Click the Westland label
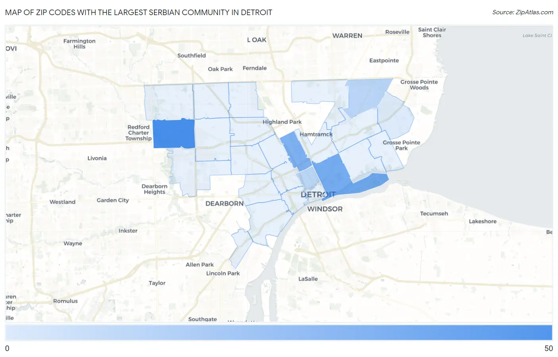This screenshot has width=558, height=357. click(62, 202)
